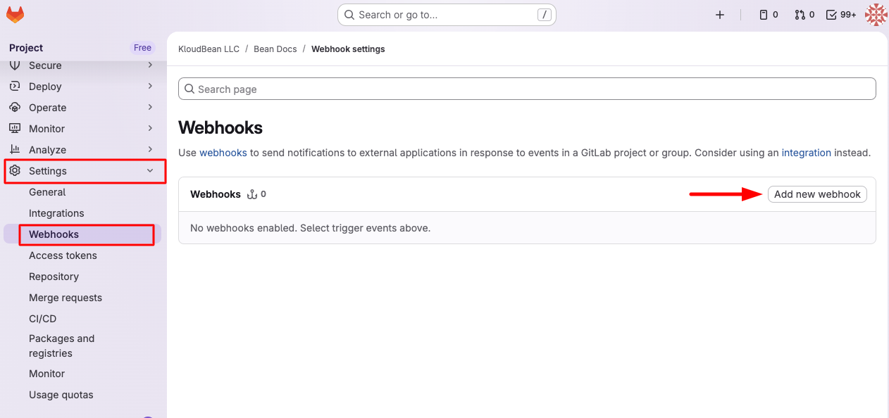Click the user avatar in the top right
The width and height of the screenshot is (889, 418).
(x=876, y=14)
